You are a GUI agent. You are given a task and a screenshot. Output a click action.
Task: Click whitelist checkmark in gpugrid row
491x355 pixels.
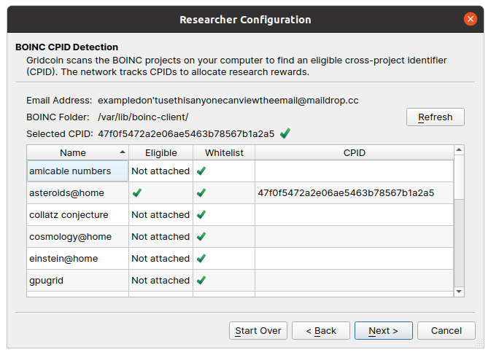point(201,280)
